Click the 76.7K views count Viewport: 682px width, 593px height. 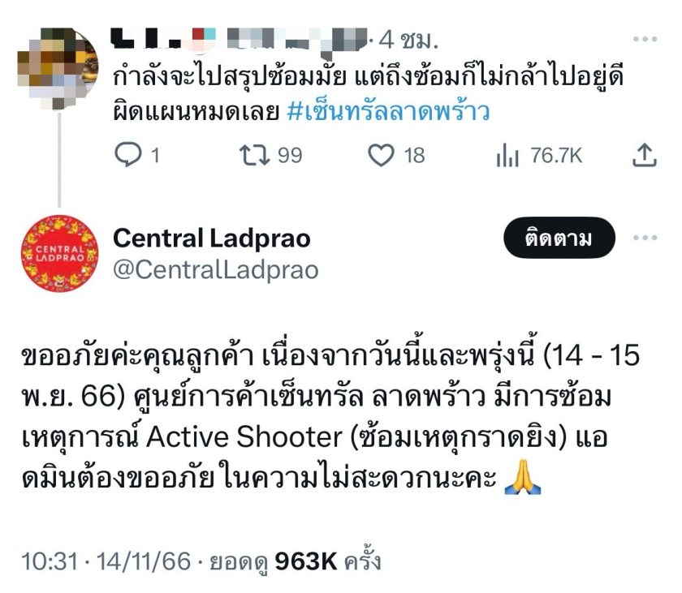(x=556, y=156)
